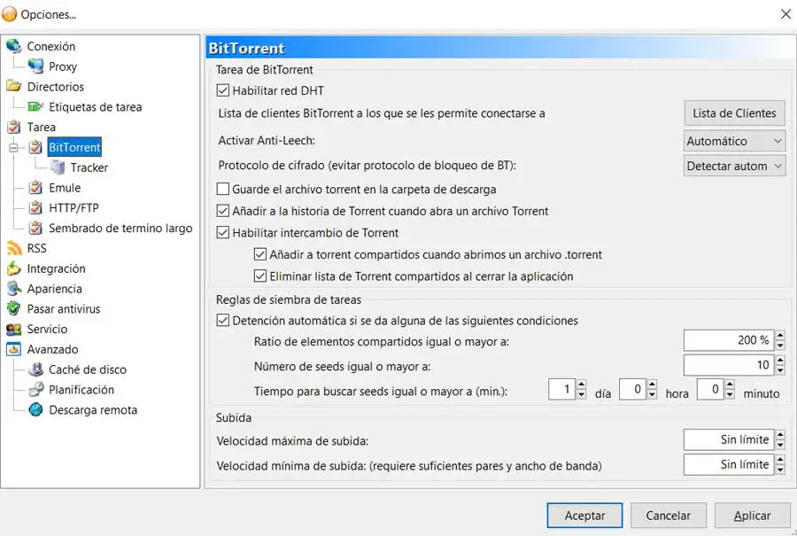Increase Velocidad máxima de subida spinner

click(x=780, y=435)
